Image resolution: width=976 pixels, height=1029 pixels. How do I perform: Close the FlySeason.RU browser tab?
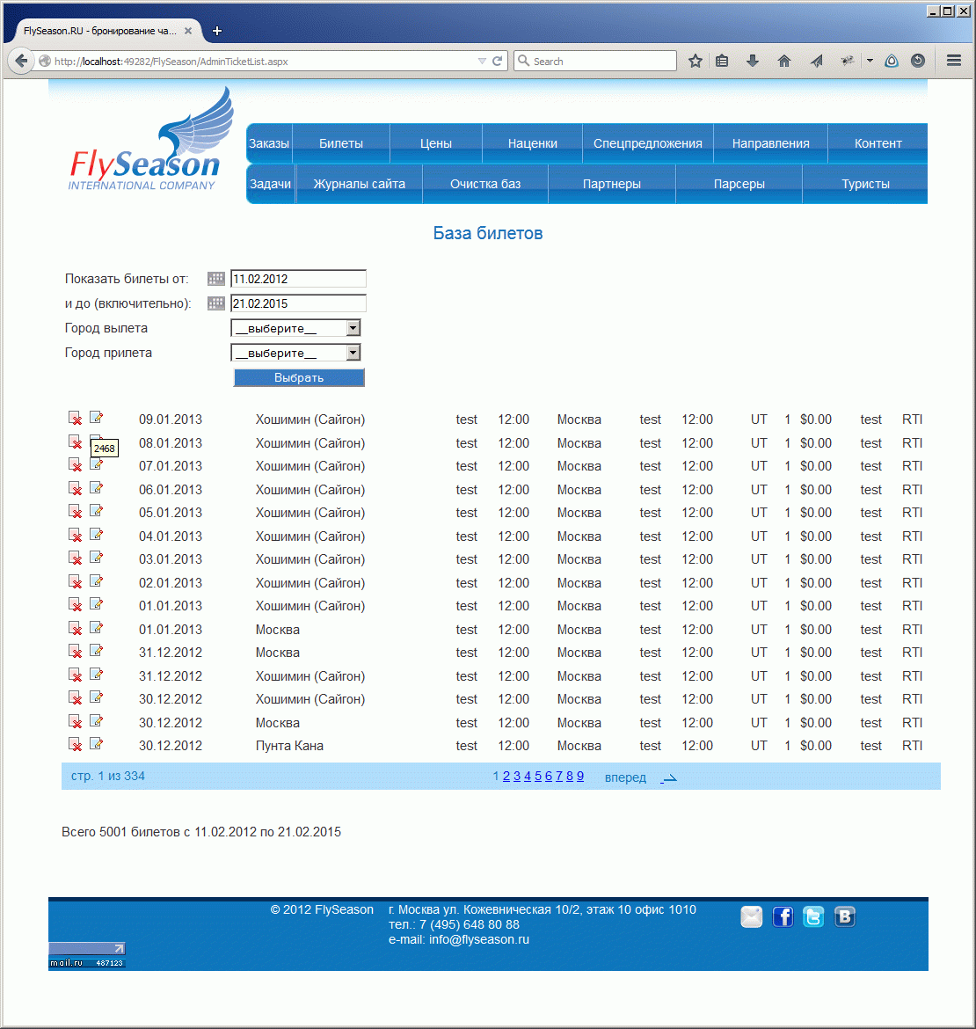click(x=188, y=31)
